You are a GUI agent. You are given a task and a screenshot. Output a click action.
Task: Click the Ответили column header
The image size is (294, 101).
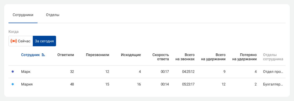click(x=66, y=55)
